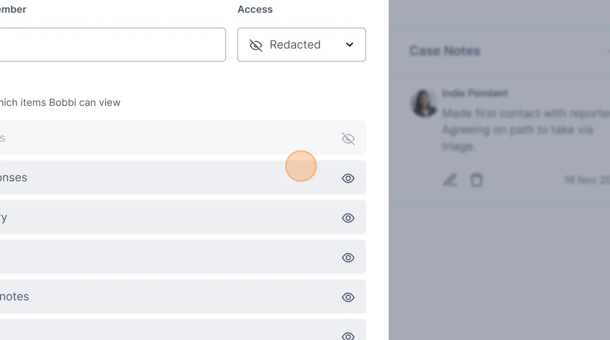Edit the case note with pencil icon
Image resolution: width=610 pixels, height=340 pixels.
[x=450, y=180]
